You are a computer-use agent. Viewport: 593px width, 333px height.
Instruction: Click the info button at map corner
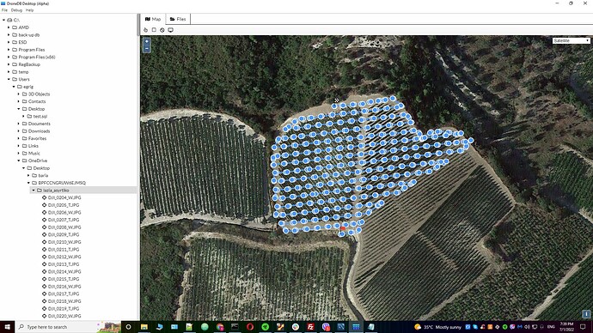click(586, 314)
